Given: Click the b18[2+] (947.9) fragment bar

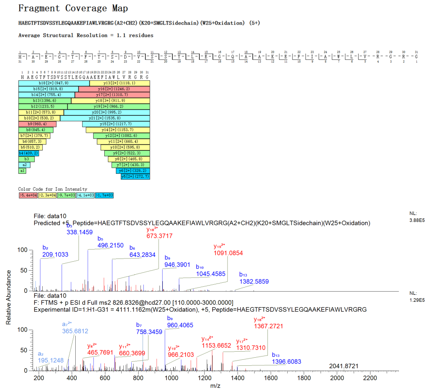Looking at the screenshot, I should (x=54, y=83).
